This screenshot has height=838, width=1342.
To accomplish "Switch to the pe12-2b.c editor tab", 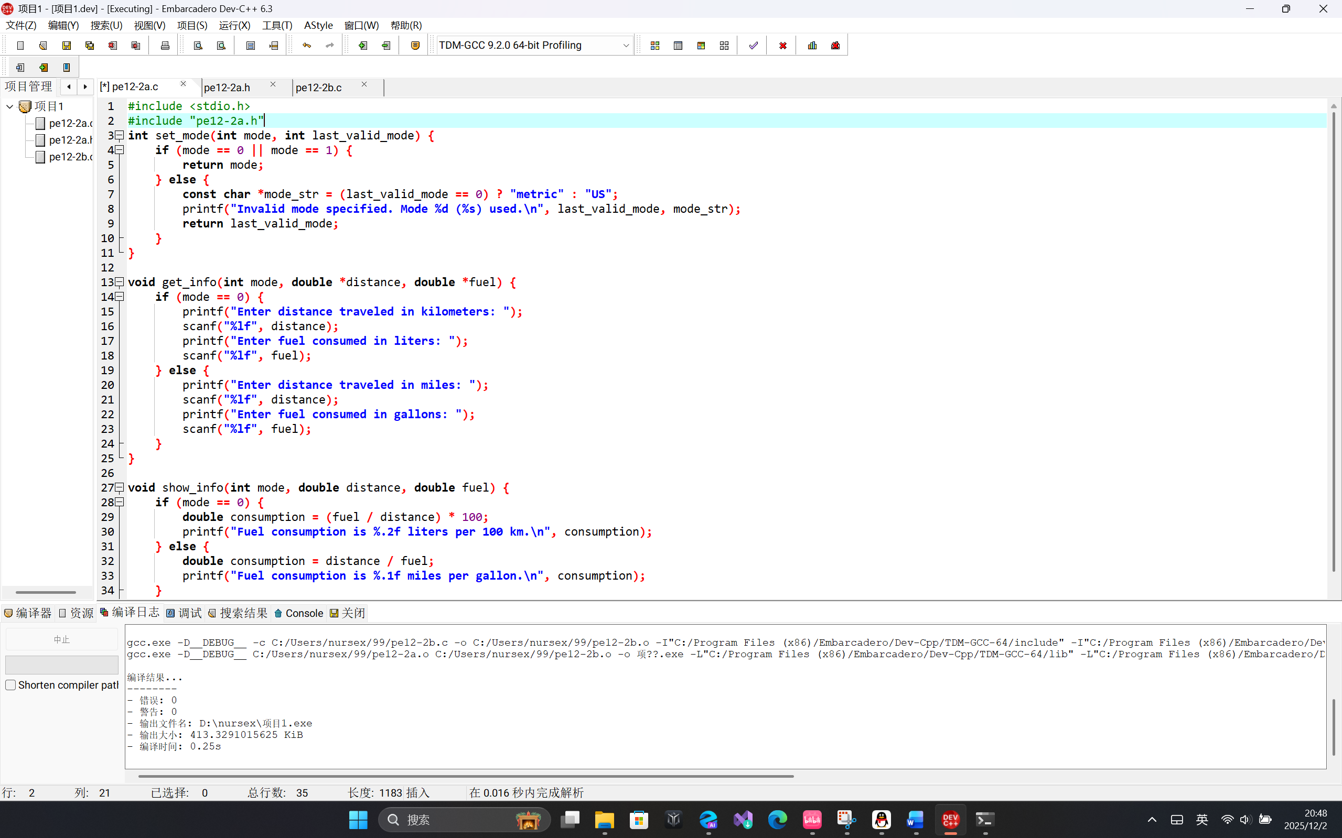I will pyautogui.click(x=319, y=88).
